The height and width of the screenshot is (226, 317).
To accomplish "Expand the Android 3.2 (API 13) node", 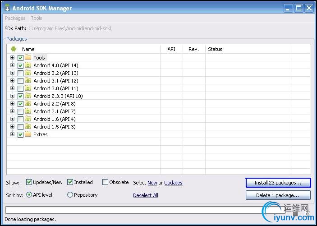I will [12, 73].
